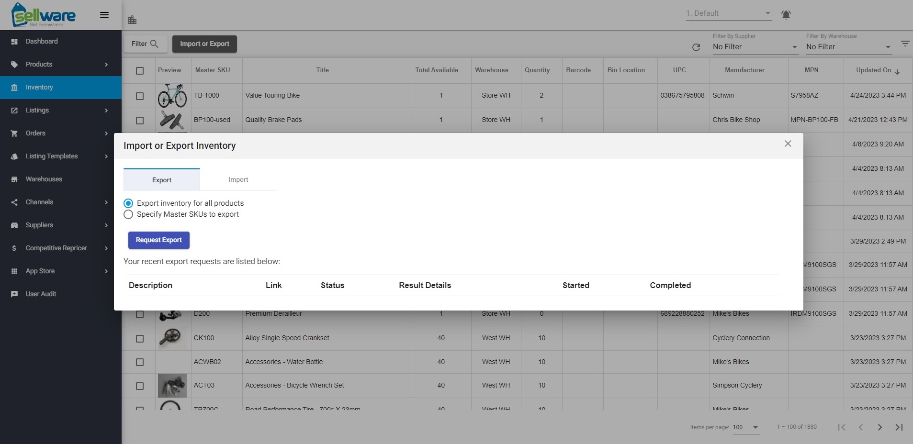The width and height of the screenshot is (913, 444).
Task: Expand the Listing Templates submenu
Action: click(60, 156)
